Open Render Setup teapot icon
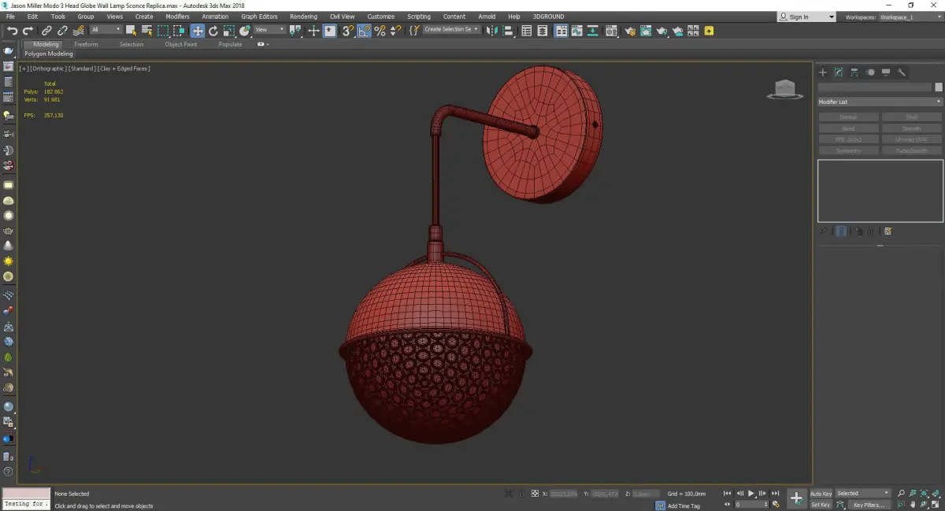The image size is (945, 511). (630, 31)
